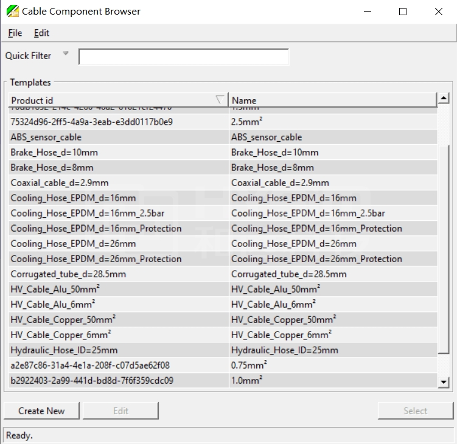Select Cooling_Hose_EPDM_d=16mm_2.5bar name cell
This screenshot has width=457, height=444.
(333, 213)
